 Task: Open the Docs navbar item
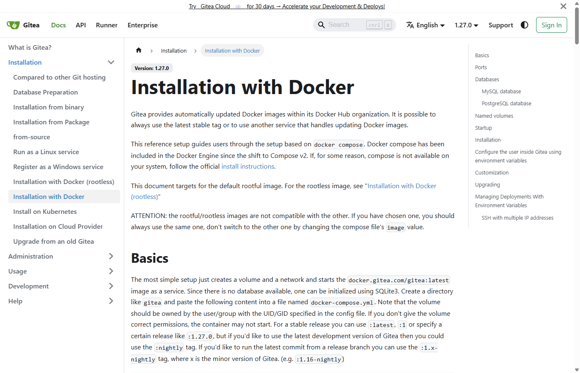[58, 25]
